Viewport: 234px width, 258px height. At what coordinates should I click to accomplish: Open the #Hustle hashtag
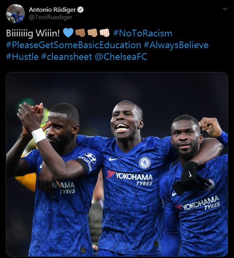click(22, 57)
